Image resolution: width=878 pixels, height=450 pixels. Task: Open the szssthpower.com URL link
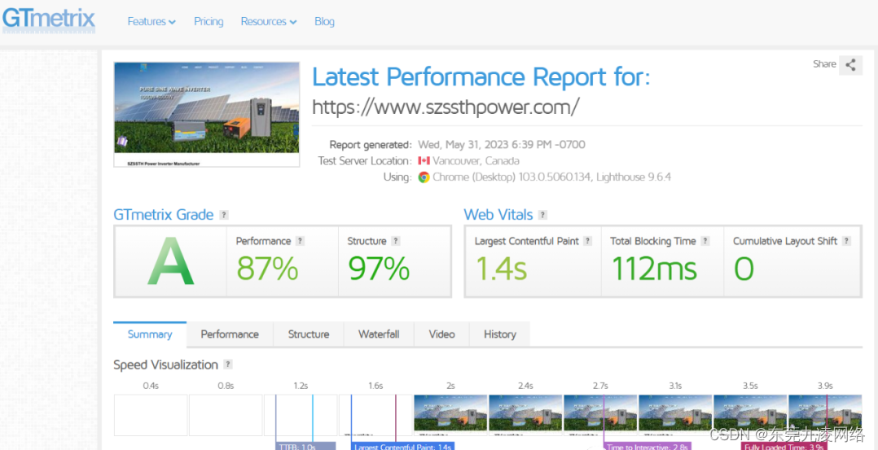pos(446,107)
